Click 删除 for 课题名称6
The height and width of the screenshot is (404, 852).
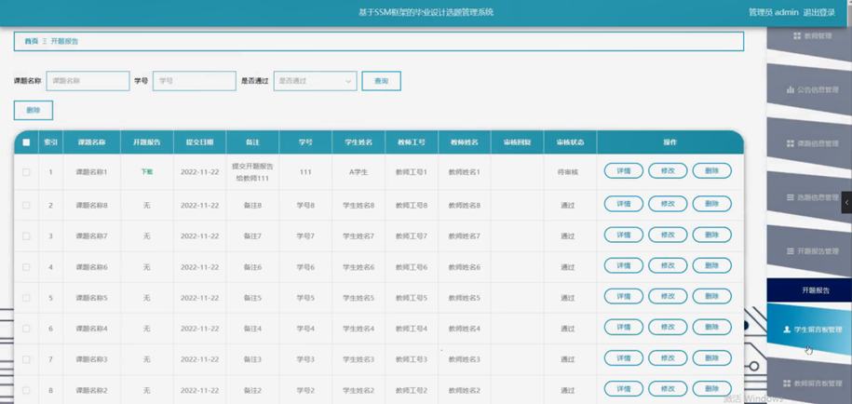pos(711,266)
